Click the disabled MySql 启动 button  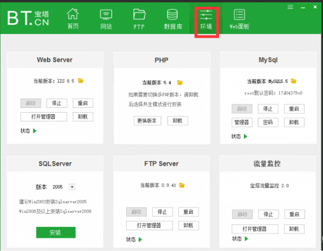(x=242, y=109)
